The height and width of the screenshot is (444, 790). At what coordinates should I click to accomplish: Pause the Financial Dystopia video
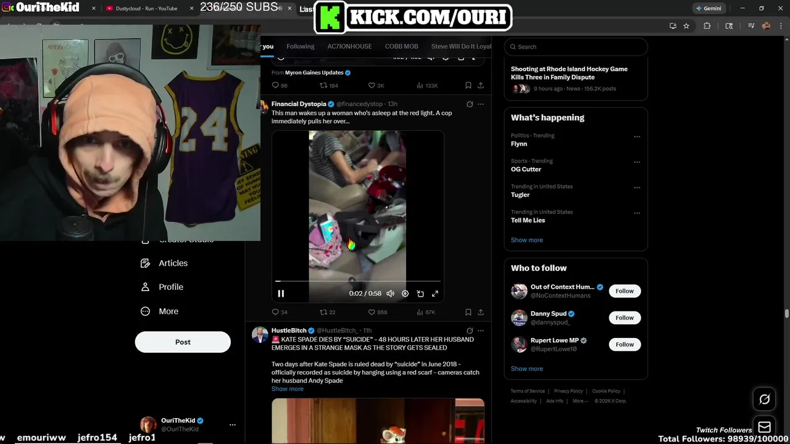(x=281, y=294)
